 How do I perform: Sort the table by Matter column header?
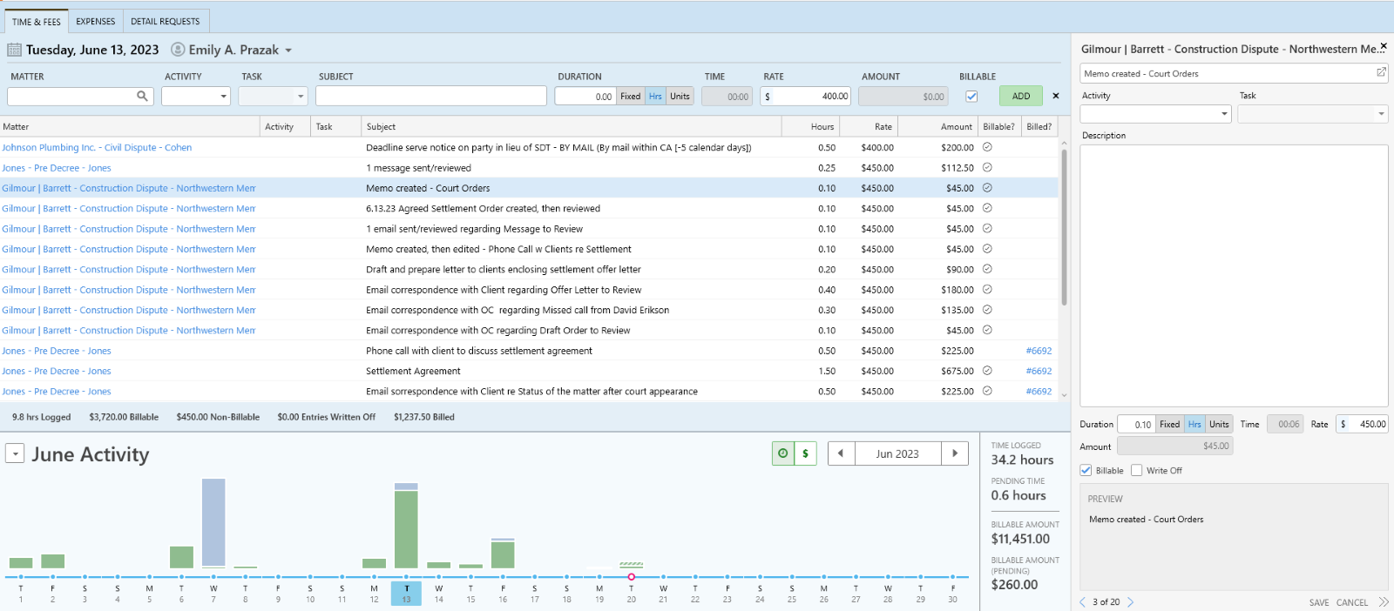(x=131, y=127)
